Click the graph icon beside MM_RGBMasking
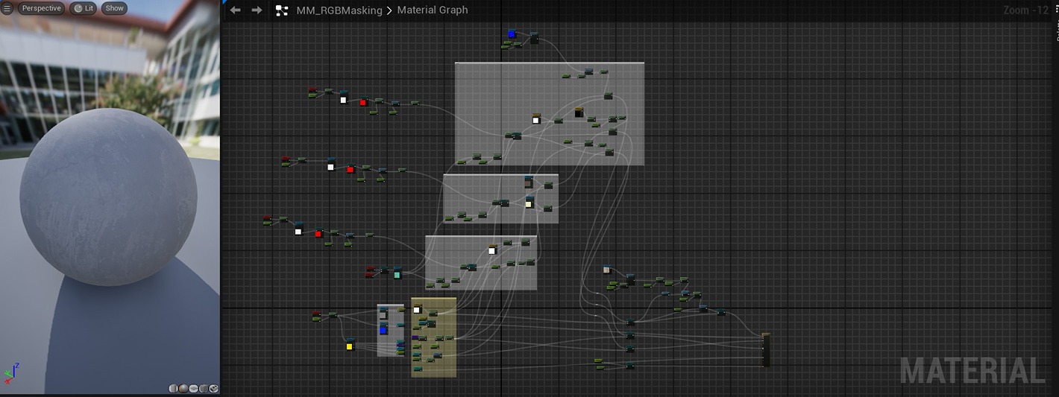The width and height of the screenshot is (1059, 397). tap(282, 10)
